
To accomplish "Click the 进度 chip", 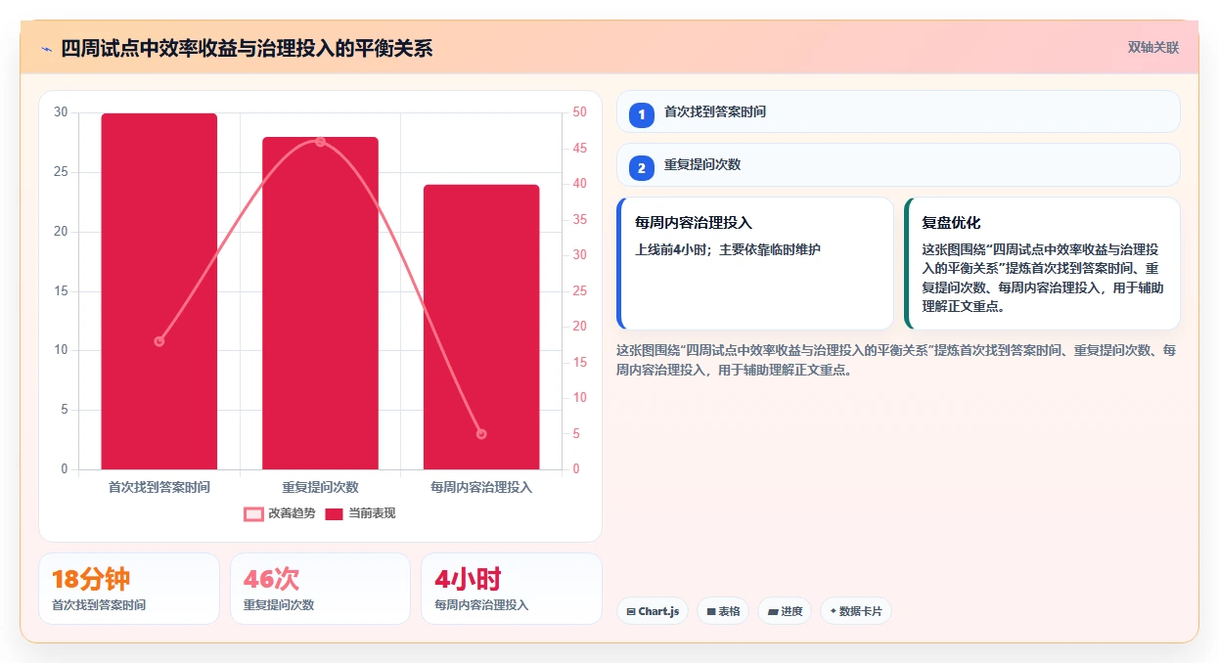I will (x=785, y=611).
